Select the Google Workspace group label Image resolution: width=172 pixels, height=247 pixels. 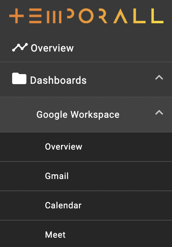pos(78,115)
